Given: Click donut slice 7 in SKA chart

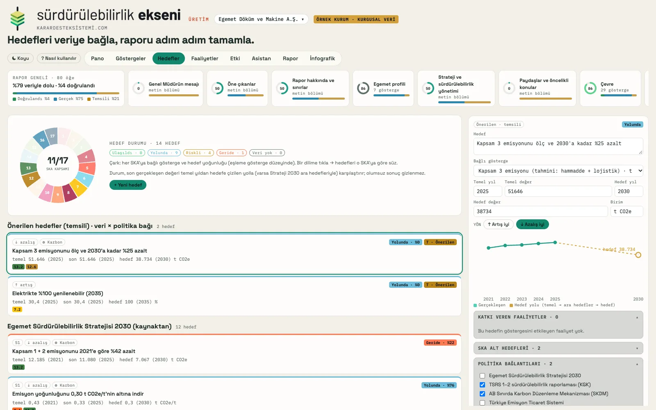Looking at the screenshot, I should pos(77,187).
